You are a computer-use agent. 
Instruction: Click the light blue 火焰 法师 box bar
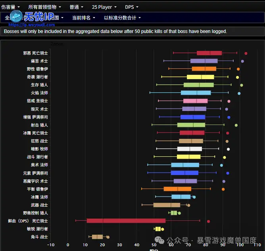coord(196,93)
